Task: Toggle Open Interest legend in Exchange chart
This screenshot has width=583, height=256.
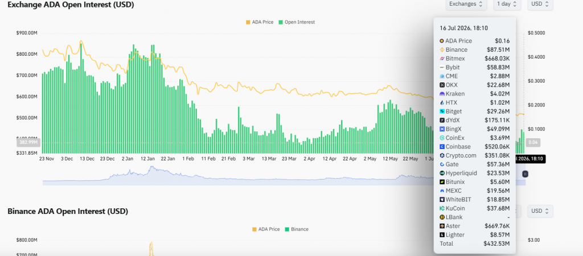Action: point(297,22)
